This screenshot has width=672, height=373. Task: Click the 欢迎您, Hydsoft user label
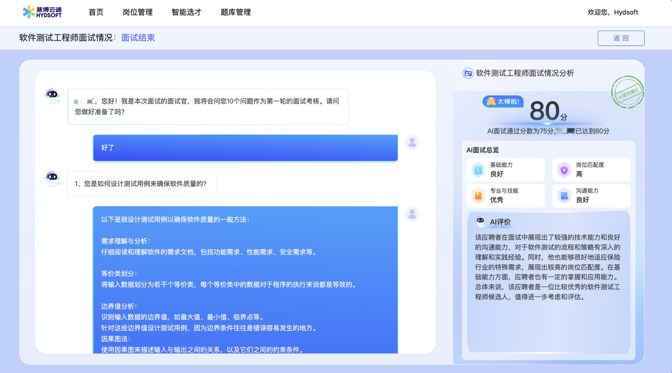click(612, 13)
